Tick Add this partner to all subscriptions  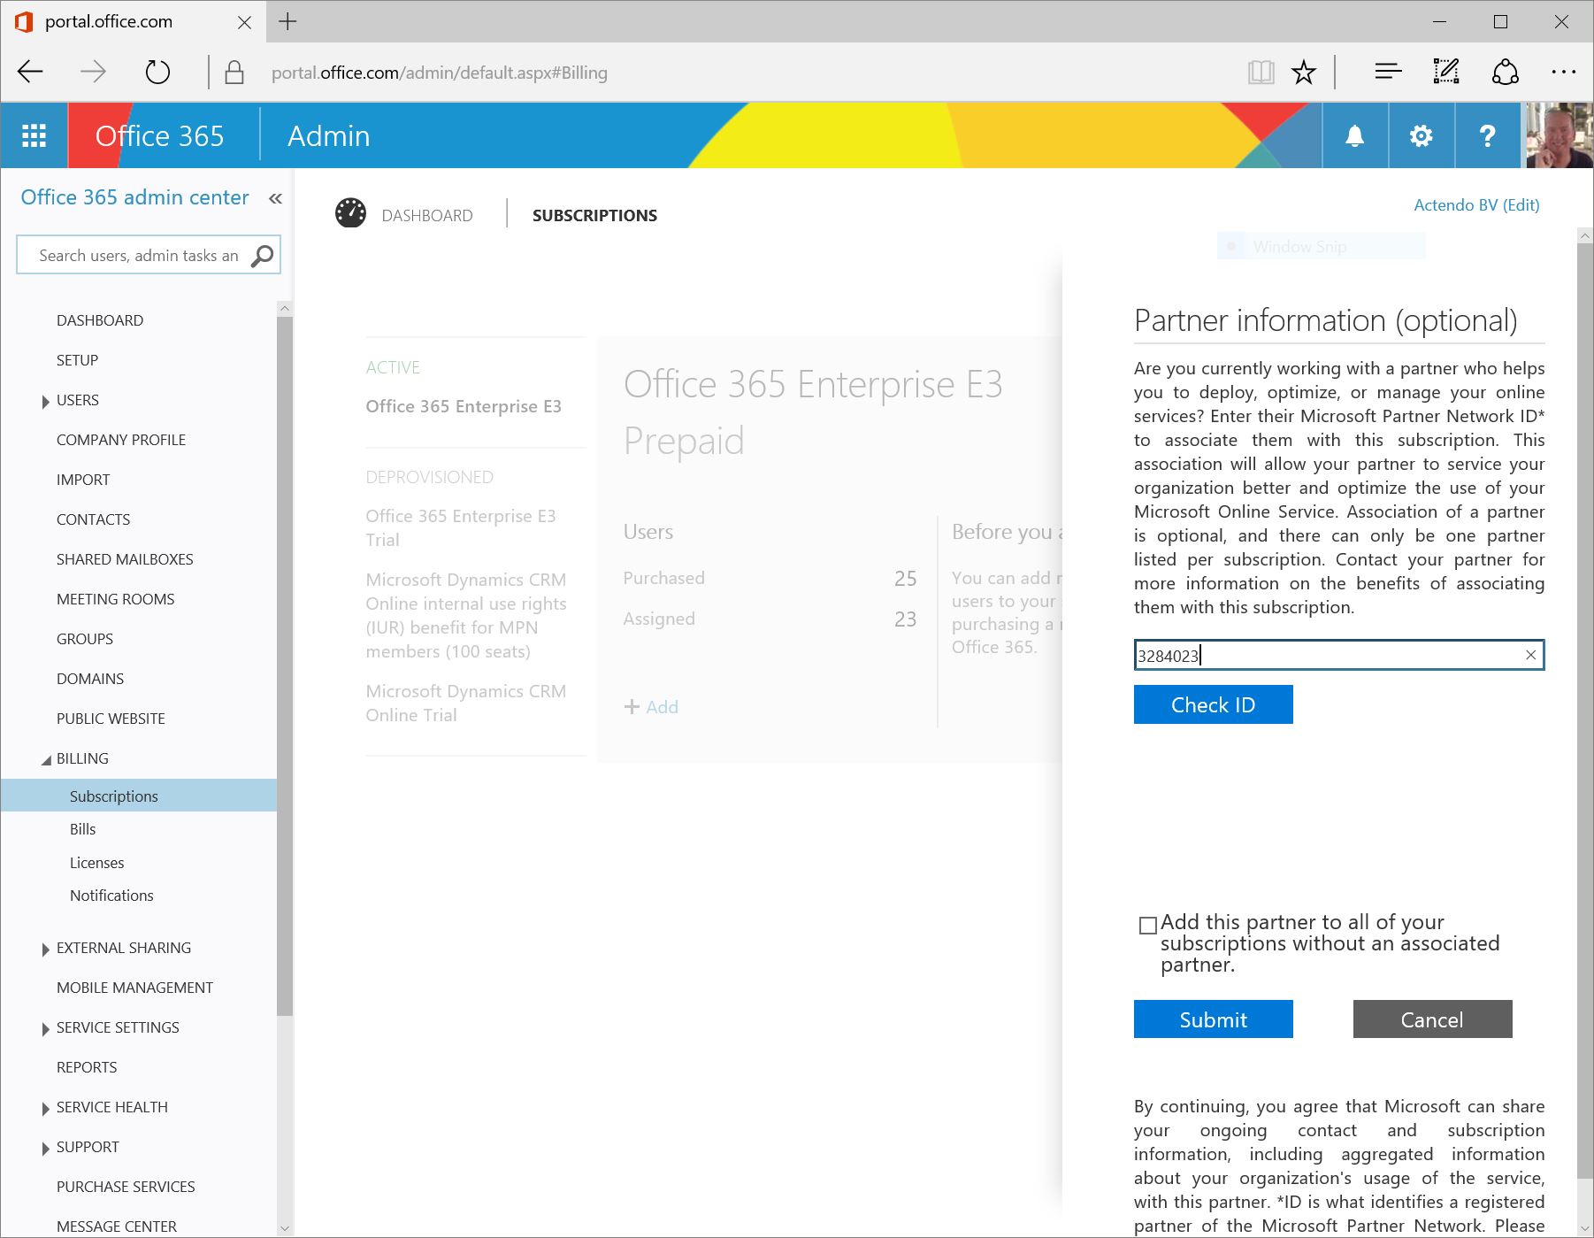[x=1148, y=926]
